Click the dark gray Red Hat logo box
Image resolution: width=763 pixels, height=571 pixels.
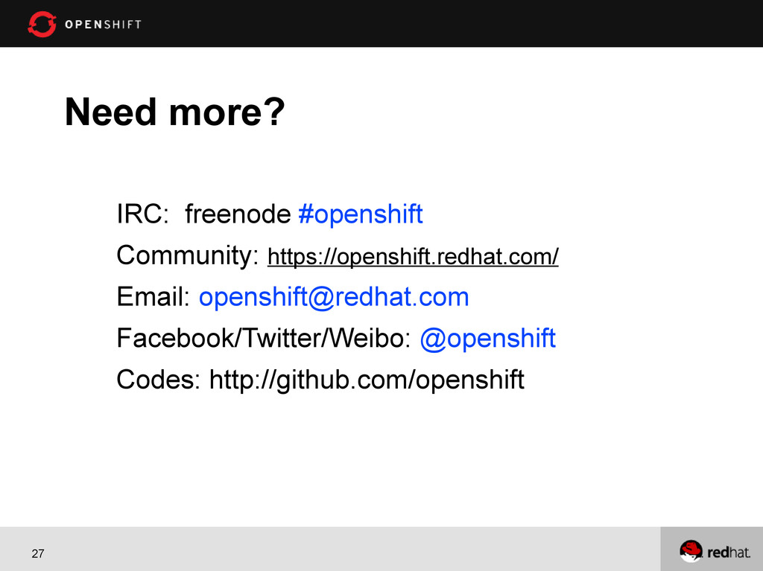712,549
